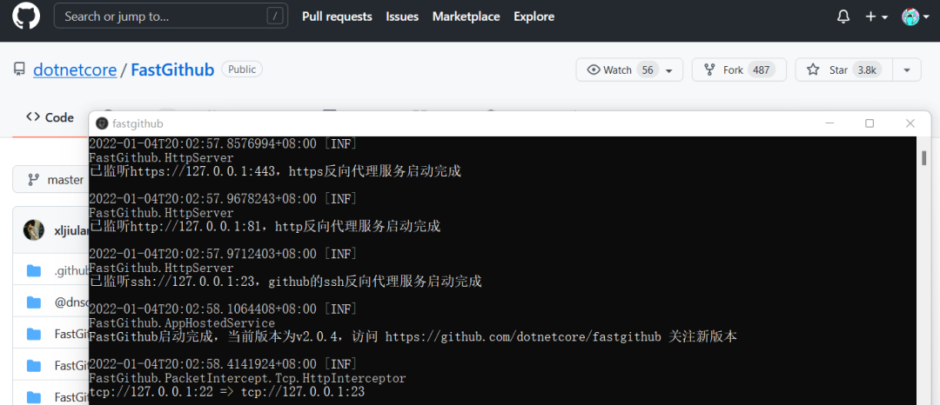The image size is (940, 405).
Task: Star the FastGithub repository
Action: (844, 70)
